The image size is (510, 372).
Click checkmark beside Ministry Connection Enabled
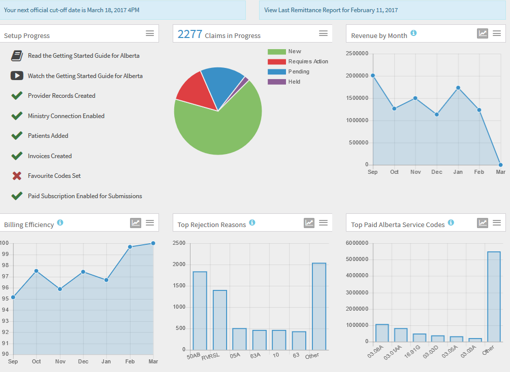click(17, 116)
